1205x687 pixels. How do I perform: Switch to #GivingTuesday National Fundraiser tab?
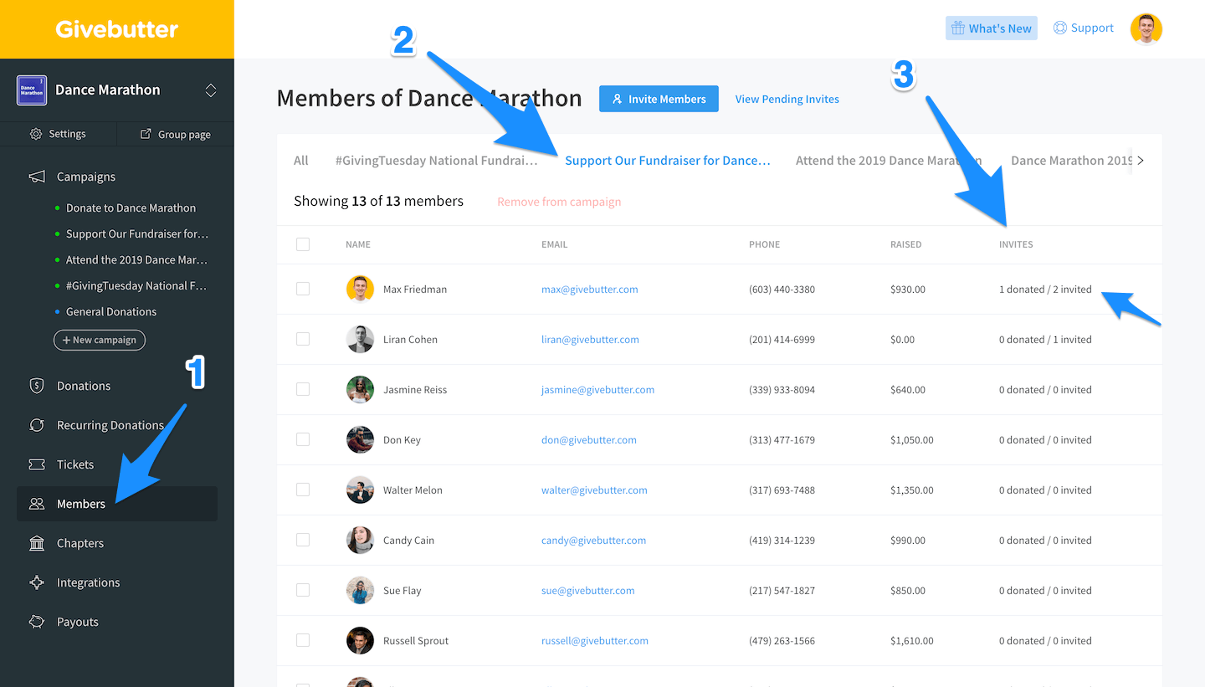tap(437, 160)
